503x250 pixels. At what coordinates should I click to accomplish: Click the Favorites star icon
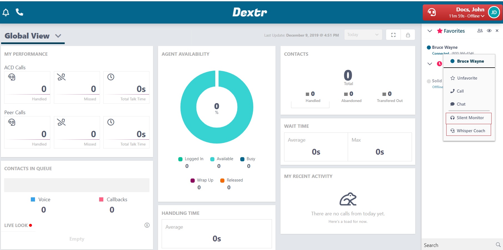[440, 31]
